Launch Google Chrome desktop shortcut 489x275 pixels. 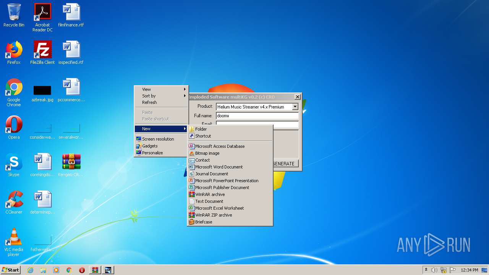click(14, 92)
